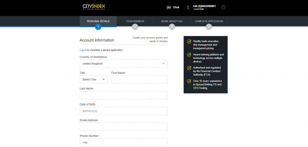Switch to the Your Address tab

[135, 21]
